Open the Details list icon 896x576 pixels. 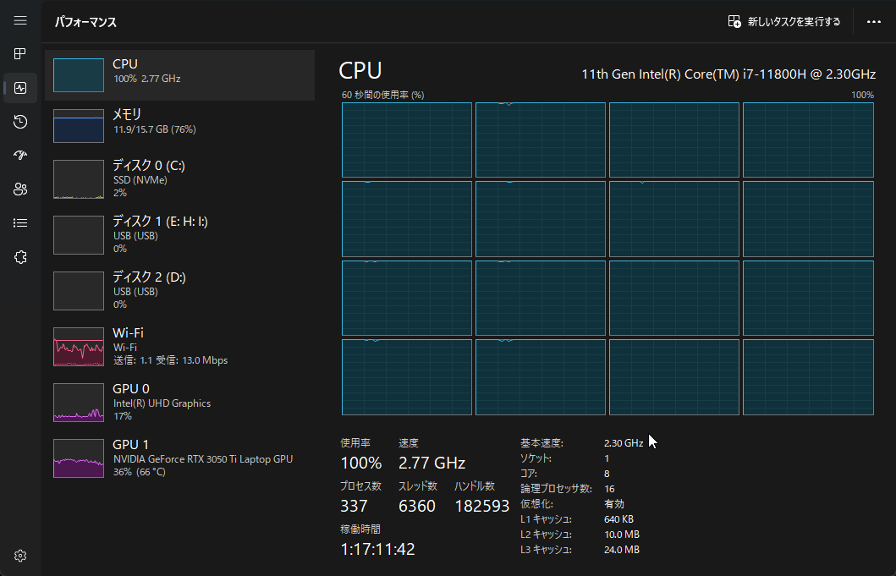click(20, 223)
